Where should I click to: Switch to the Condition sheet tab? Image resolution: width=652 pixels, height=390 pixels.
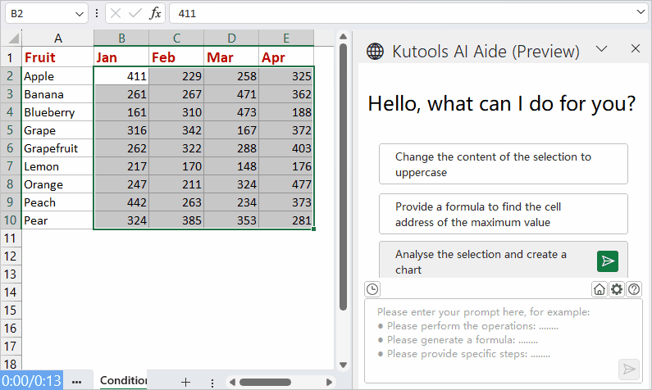point(123,381)
